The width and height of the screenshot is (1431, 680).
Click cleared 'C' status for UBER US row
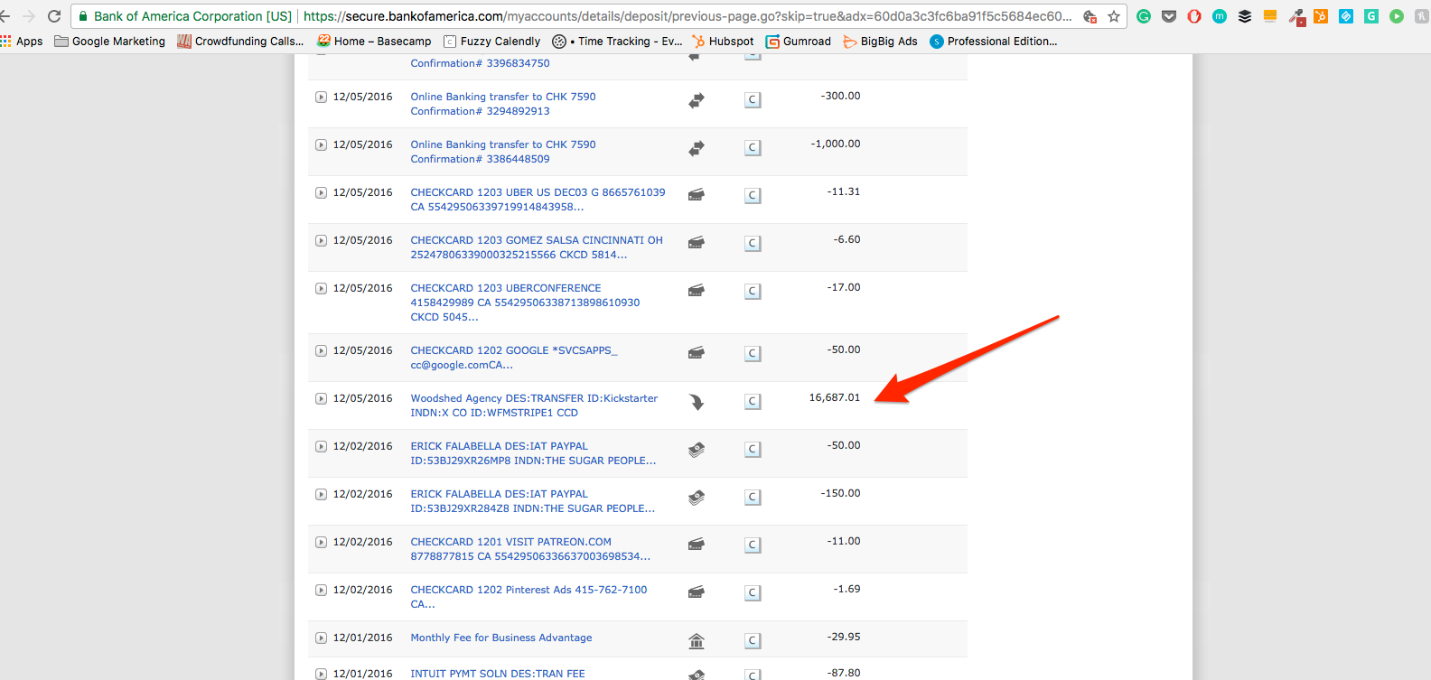tap(753, 196)
